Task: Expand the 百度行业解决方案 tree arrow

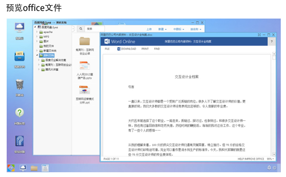Action: pos(39,60)
